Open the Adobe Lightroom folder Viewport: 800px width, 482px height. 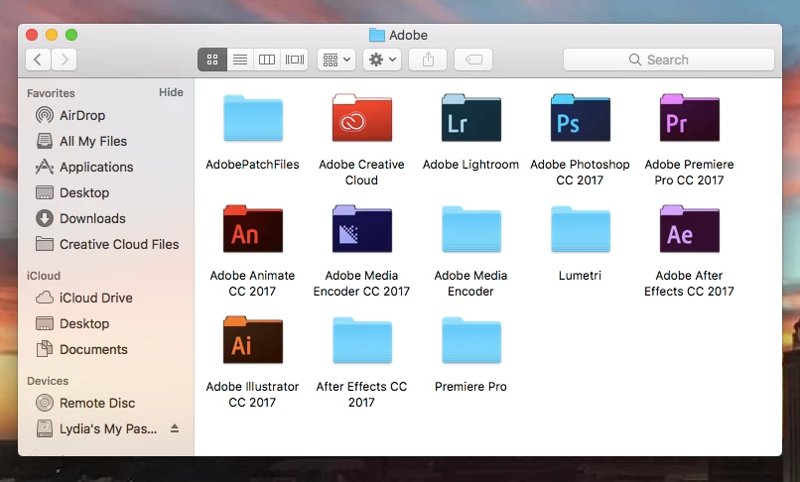(x=470, y=118)
